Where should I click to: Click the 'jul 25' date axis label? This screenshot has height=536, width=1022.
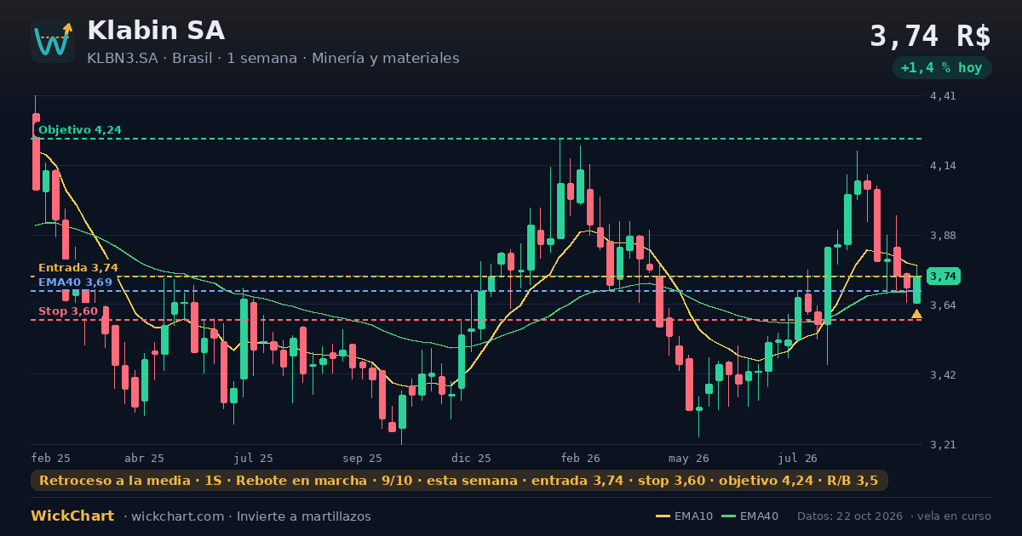254,459
